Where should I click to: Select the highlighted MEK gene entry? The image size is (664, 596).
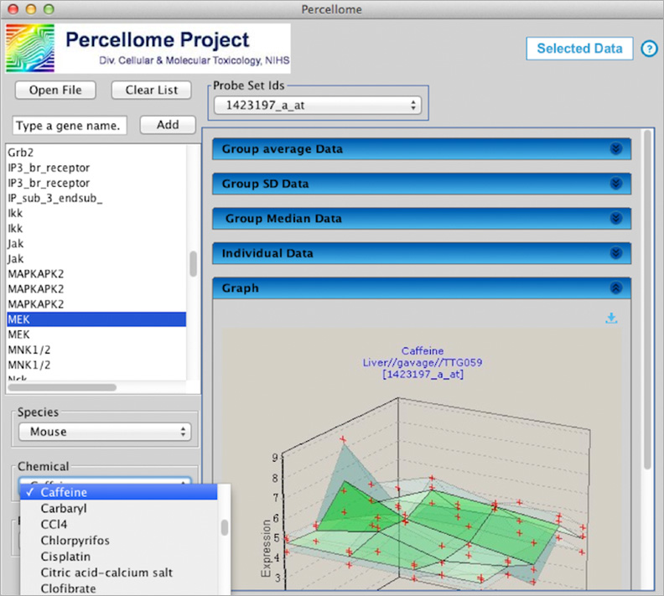pos(96,319)
